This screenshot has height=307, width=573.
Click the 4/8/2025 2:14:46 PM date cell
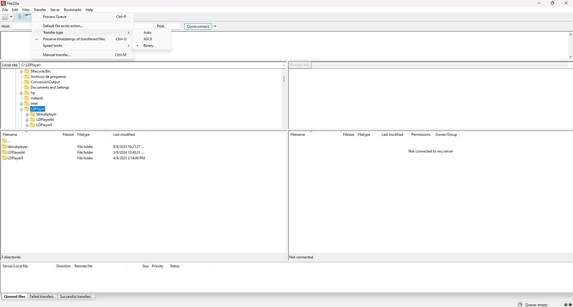[129, 158]
